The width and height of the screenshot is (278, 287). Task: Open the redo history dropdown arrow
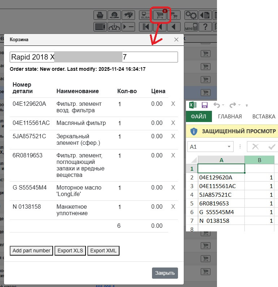pos(239,105)
